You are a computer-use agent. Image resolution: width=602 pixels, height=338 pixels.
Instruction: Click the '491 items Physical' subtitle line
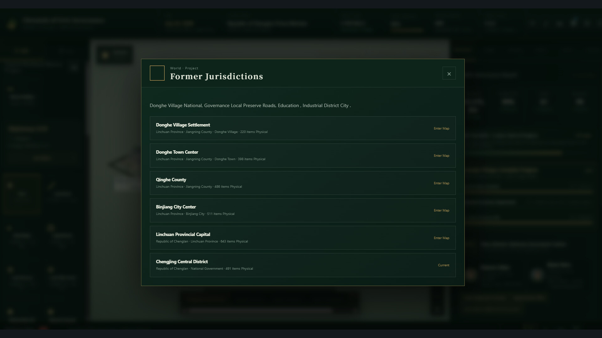point(204,269)
